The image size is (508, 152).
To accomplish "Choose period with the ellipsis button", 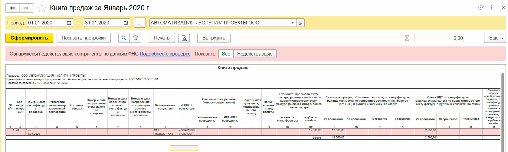I will 139,23.
